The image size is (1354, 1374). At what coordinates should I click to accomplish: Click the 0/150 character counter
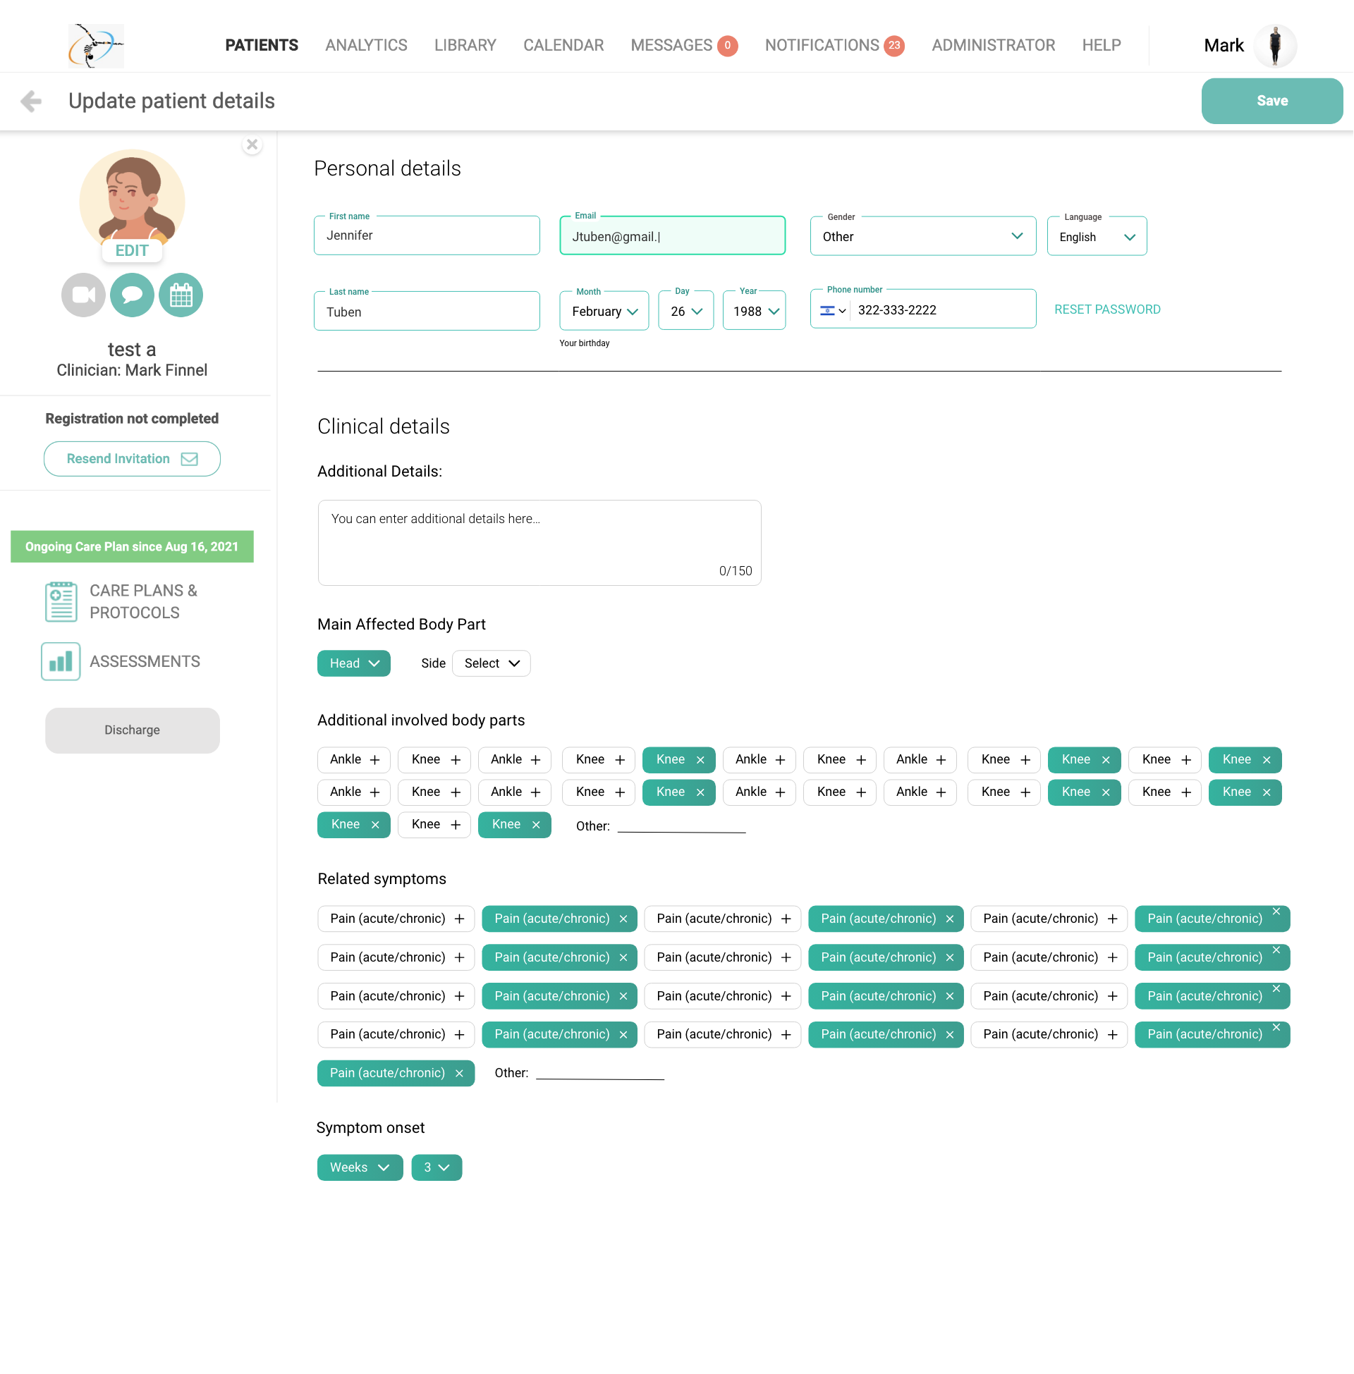pyautogui.click(x=736, y=571)
